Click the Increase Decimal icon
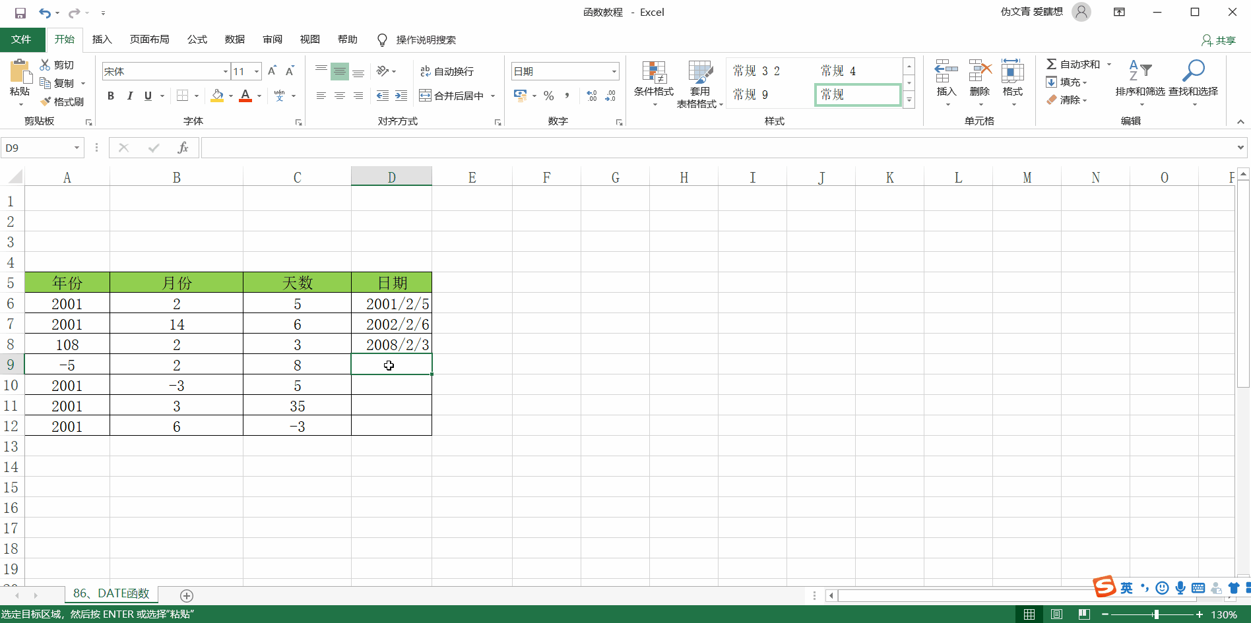Viewport: 1251px width, 623px height. tap(592, 96)
